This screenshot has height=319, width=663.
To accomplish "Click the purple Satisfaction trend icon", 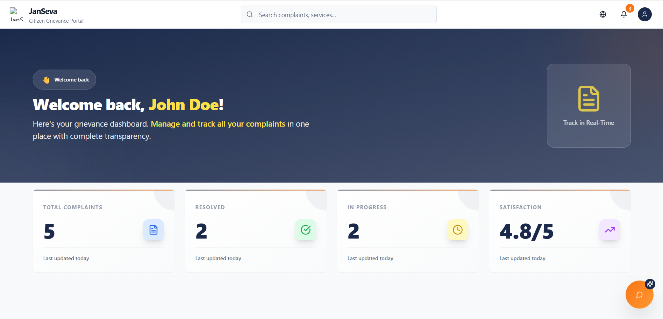I will pyautogui.click(x=610, y=230).
